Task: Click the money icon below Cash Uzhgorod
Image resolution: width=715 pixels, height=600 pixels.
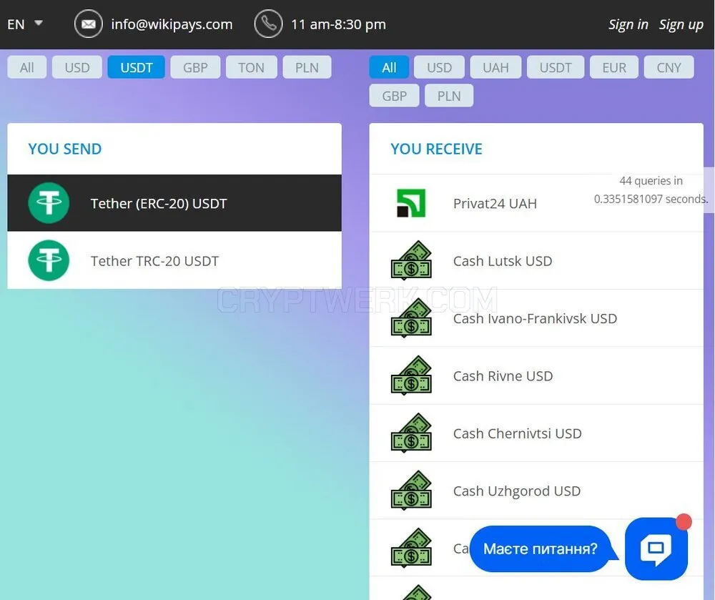Action: click(411, 548)
